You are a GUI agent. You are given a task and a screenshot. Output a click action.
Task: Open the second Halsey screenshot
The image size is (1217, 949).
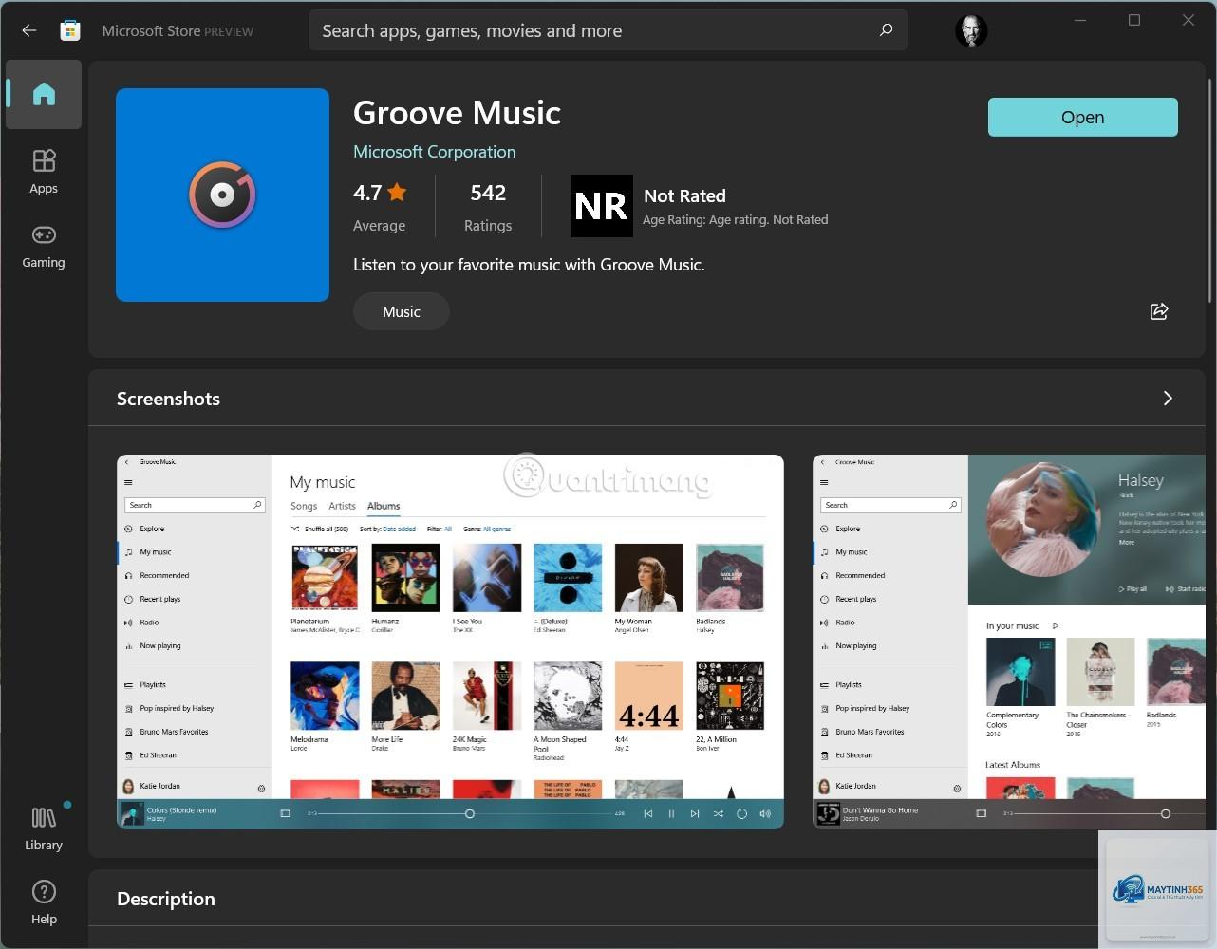[x=1009, y=642]
